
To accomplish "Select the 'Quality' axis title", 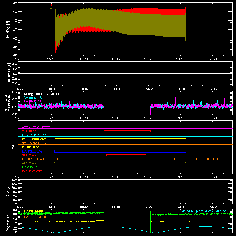I will click(8, 191).
